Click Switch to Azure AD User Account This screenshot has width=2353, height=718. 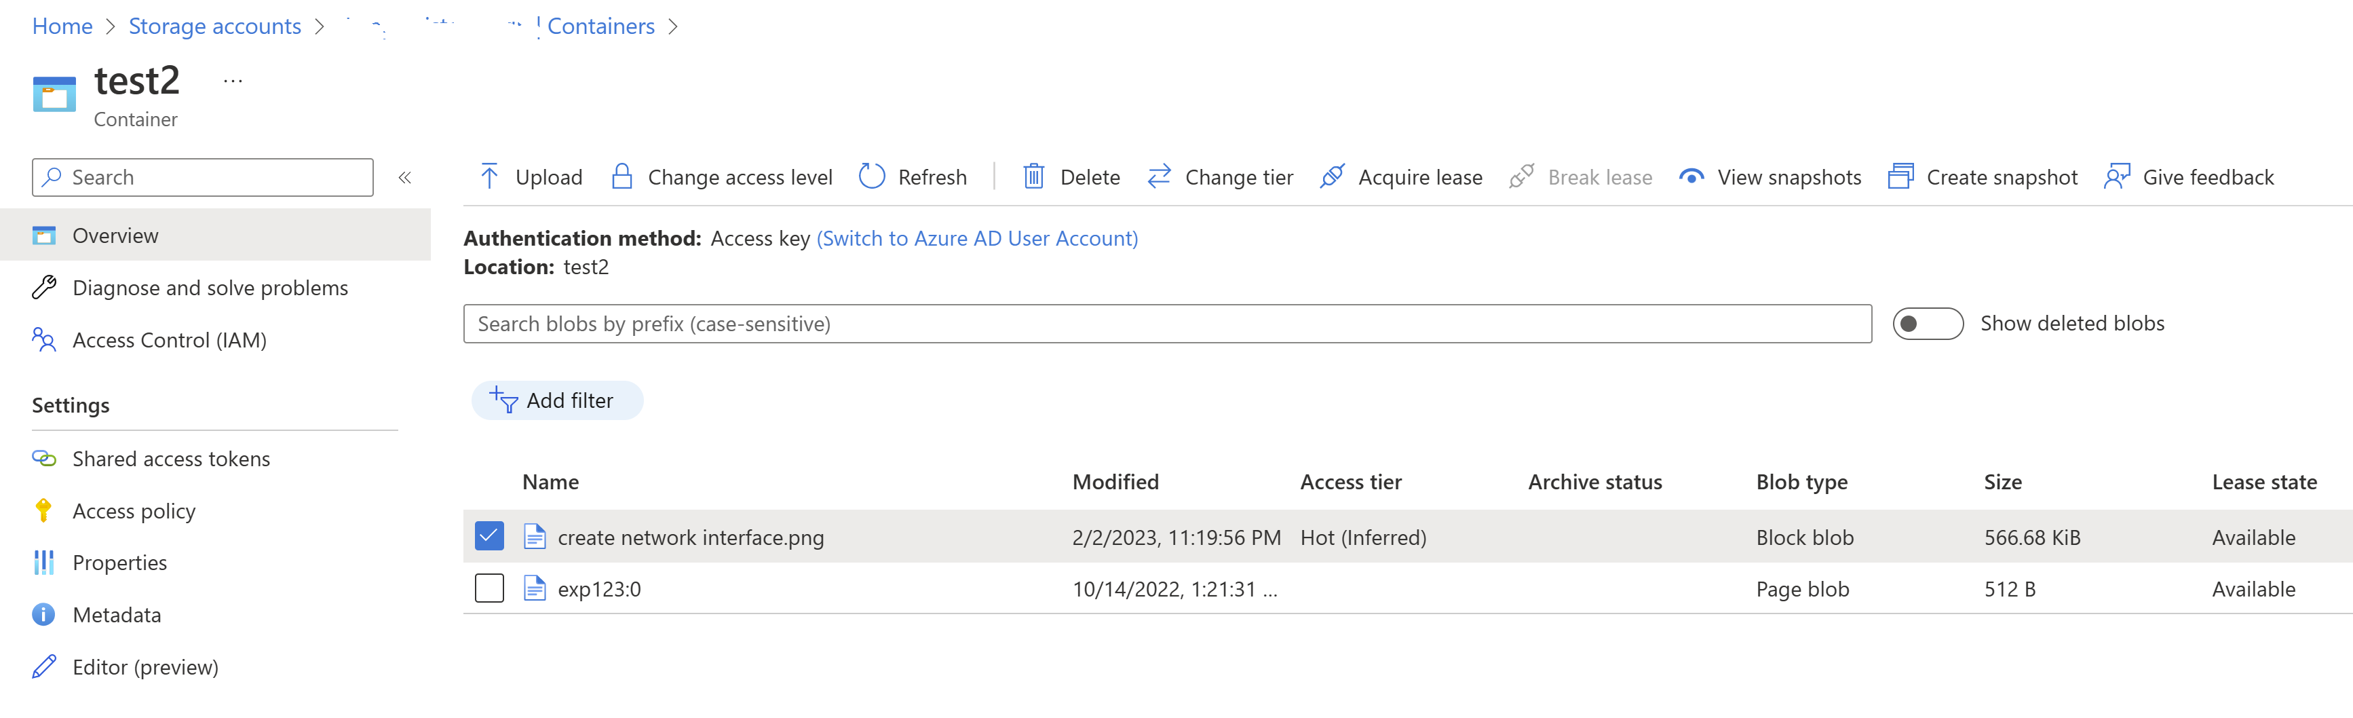click(976, 238)
